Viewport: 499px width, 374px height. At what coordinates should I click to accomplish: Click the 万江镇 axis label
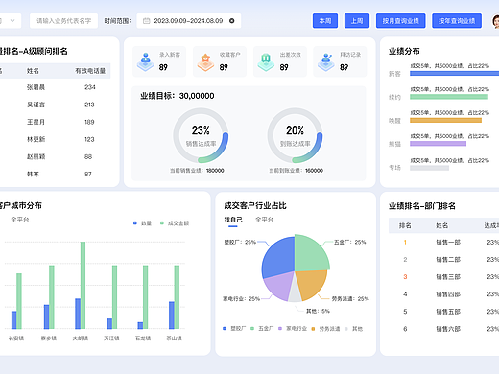pyautogui.click(x=111, y=339)
